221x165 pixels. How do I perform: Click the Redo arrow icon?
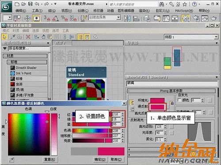tap(47, 4)
